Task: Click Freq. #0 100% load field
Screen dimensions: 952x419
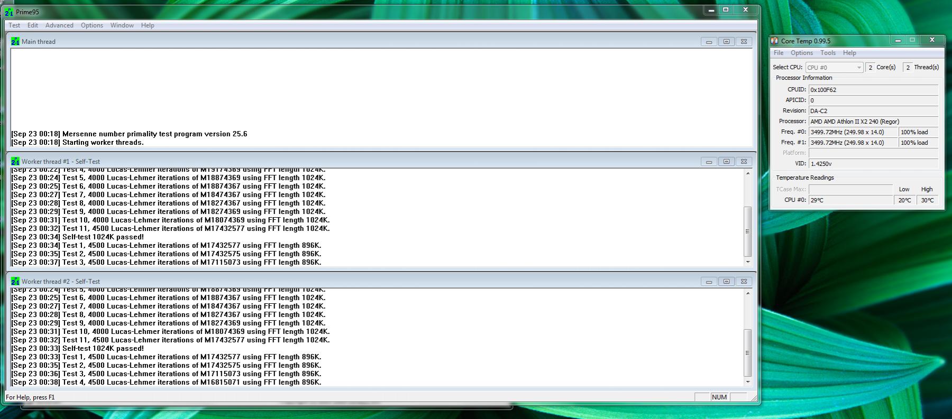Action: [x=918, y=132]
